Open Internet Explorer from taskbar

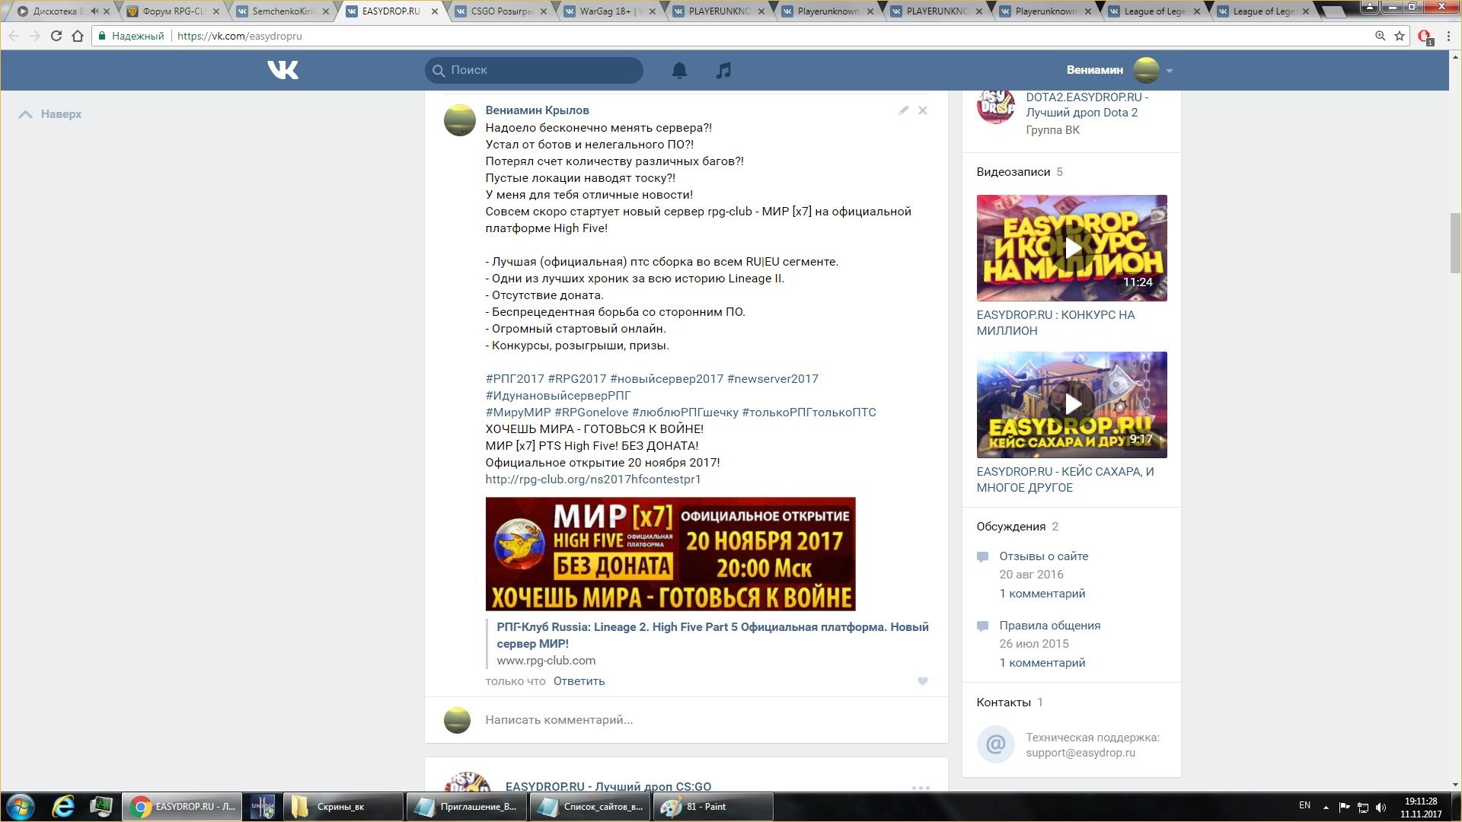pos(62,807)
